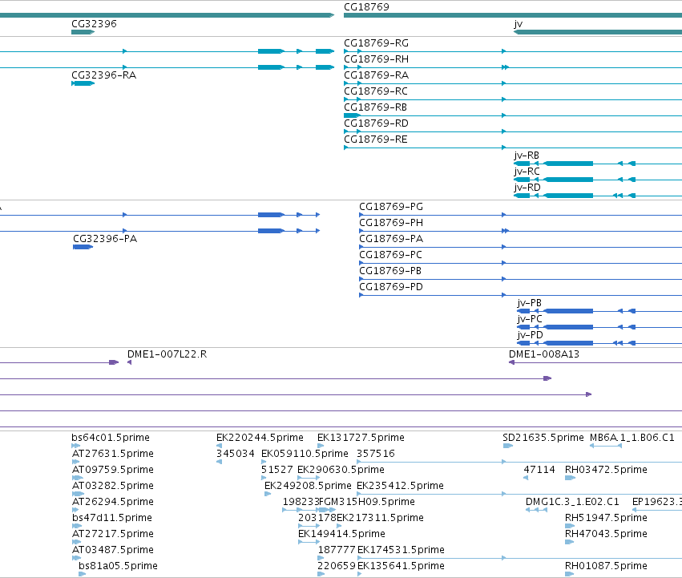Select clone DME1-008A13
682x578 pixels.
pos(544,354)
